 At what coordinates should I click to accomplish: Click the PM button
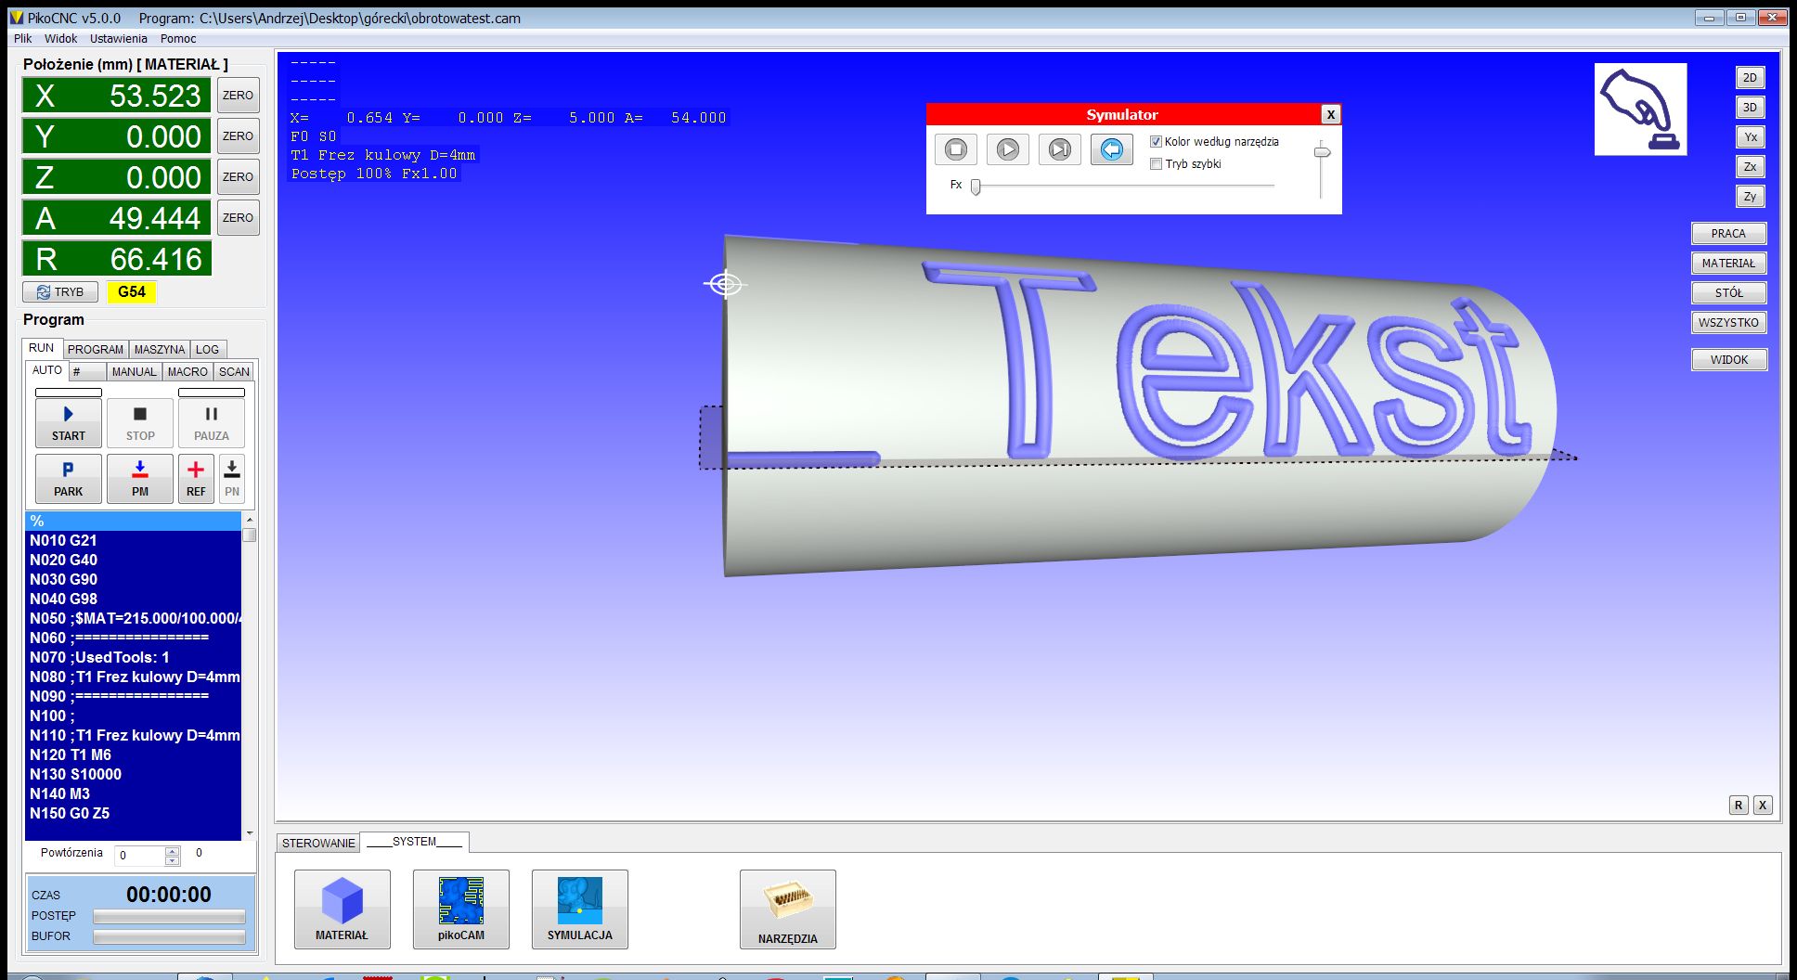(x=140, y=479)
